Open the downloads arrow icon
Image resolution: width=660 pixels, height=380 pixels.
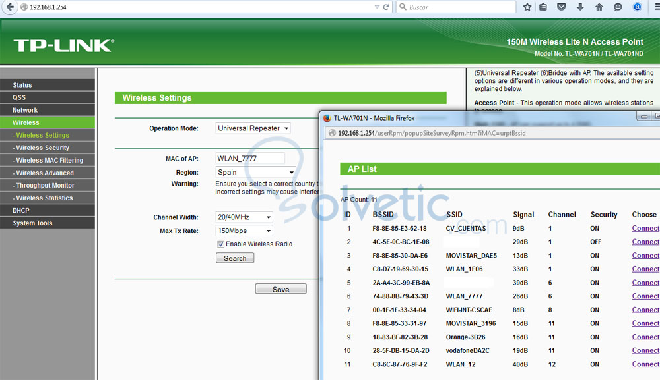(580, 7)
